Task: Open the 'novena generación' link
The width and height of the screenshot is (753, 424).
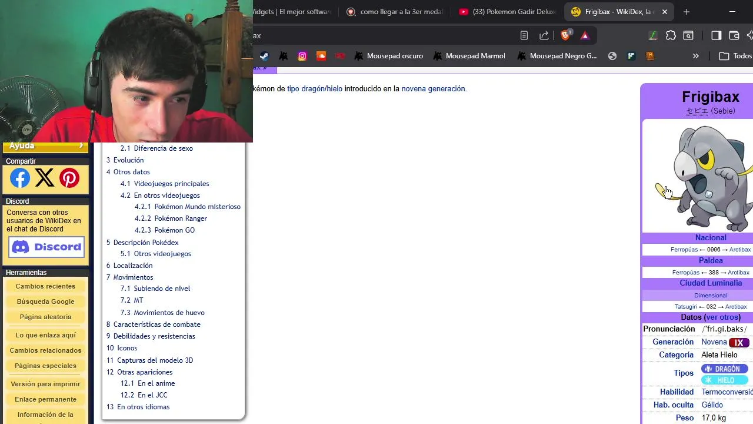Action: [x=433, y=89]
